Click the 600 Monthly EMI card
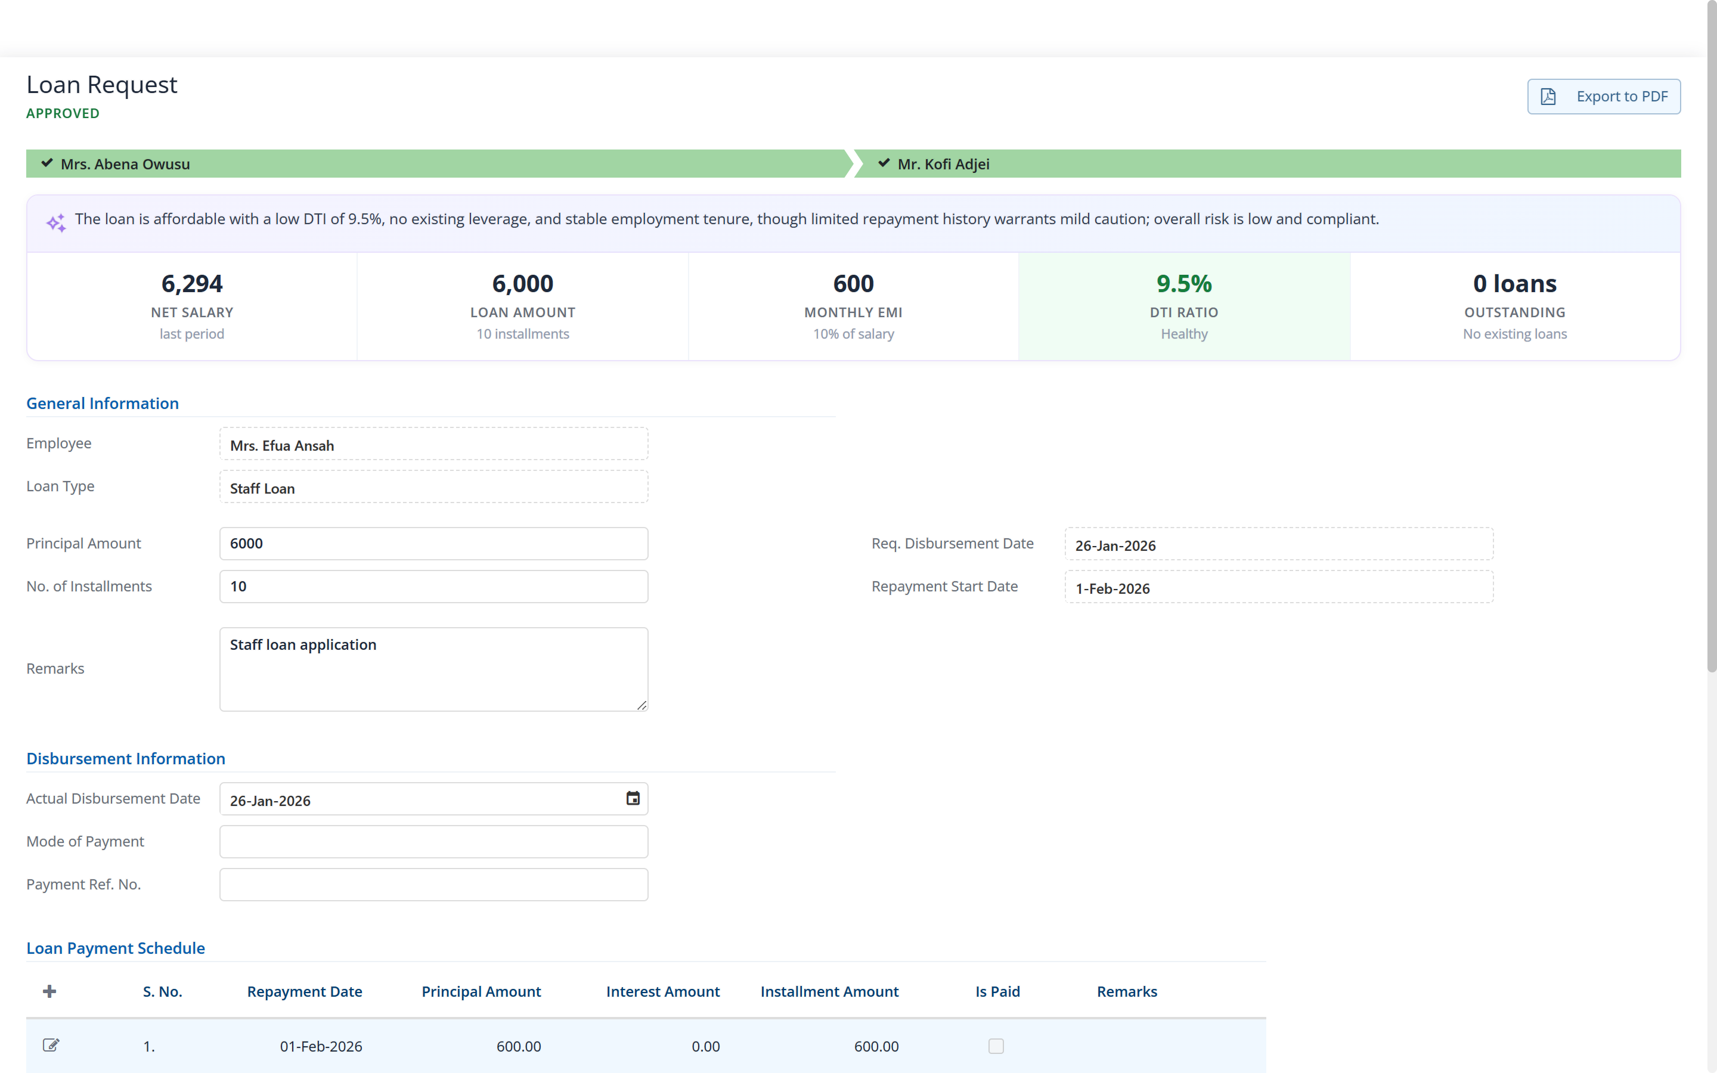1717x1073 pixels. tap(854, 306)
